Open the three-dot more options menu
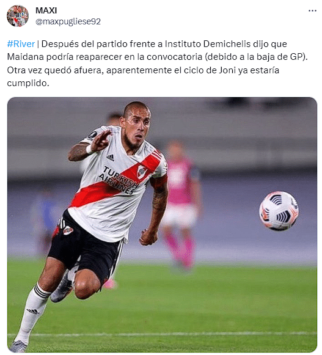The height and width of the screenshot is (355, 322). [x=312, y=10]
